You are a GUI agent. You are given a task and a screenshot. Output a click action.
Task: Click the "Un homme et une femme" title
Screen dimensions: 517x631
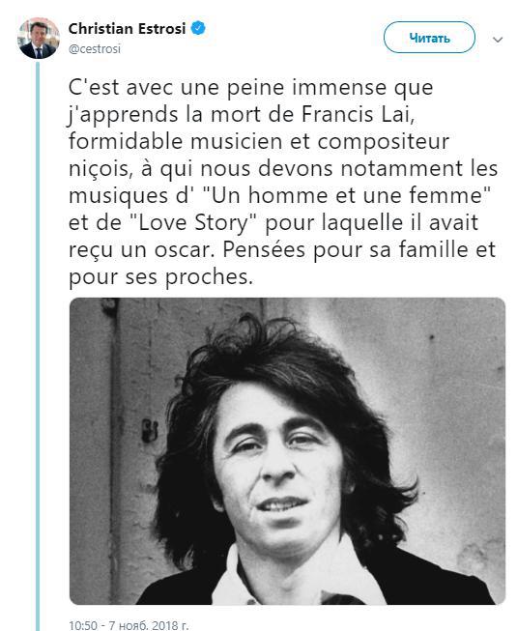(346, 195)
